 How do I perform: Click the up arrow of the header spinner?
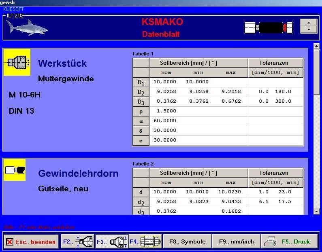tap(309, 23)
